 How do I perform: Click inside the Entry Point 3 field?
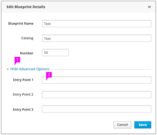pyautogui.click(x=97, y=109)
